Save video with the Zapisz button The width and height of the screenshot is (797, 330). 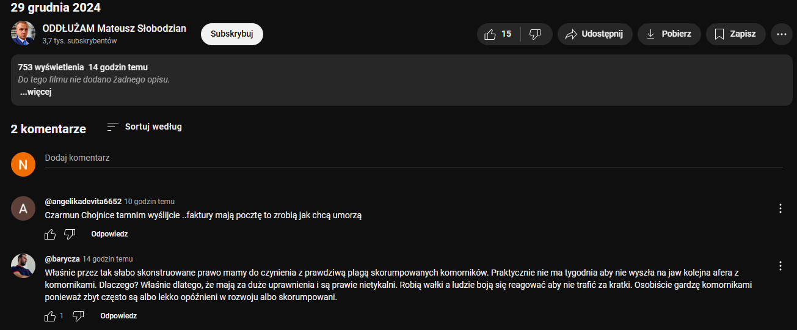(x=735, y=34)
